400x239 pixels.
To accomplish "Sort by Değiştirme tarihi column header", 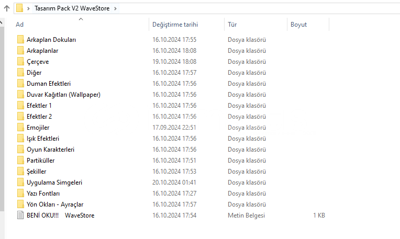I will (x=175, y=25).
